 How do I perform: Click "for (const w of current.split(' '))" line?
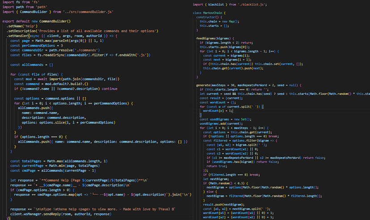click(x=232, y=107)
